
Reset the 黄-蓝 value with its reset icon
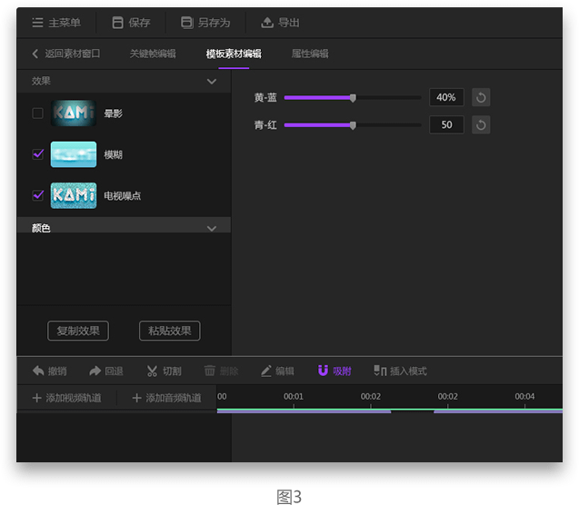[x=481, y=97]
